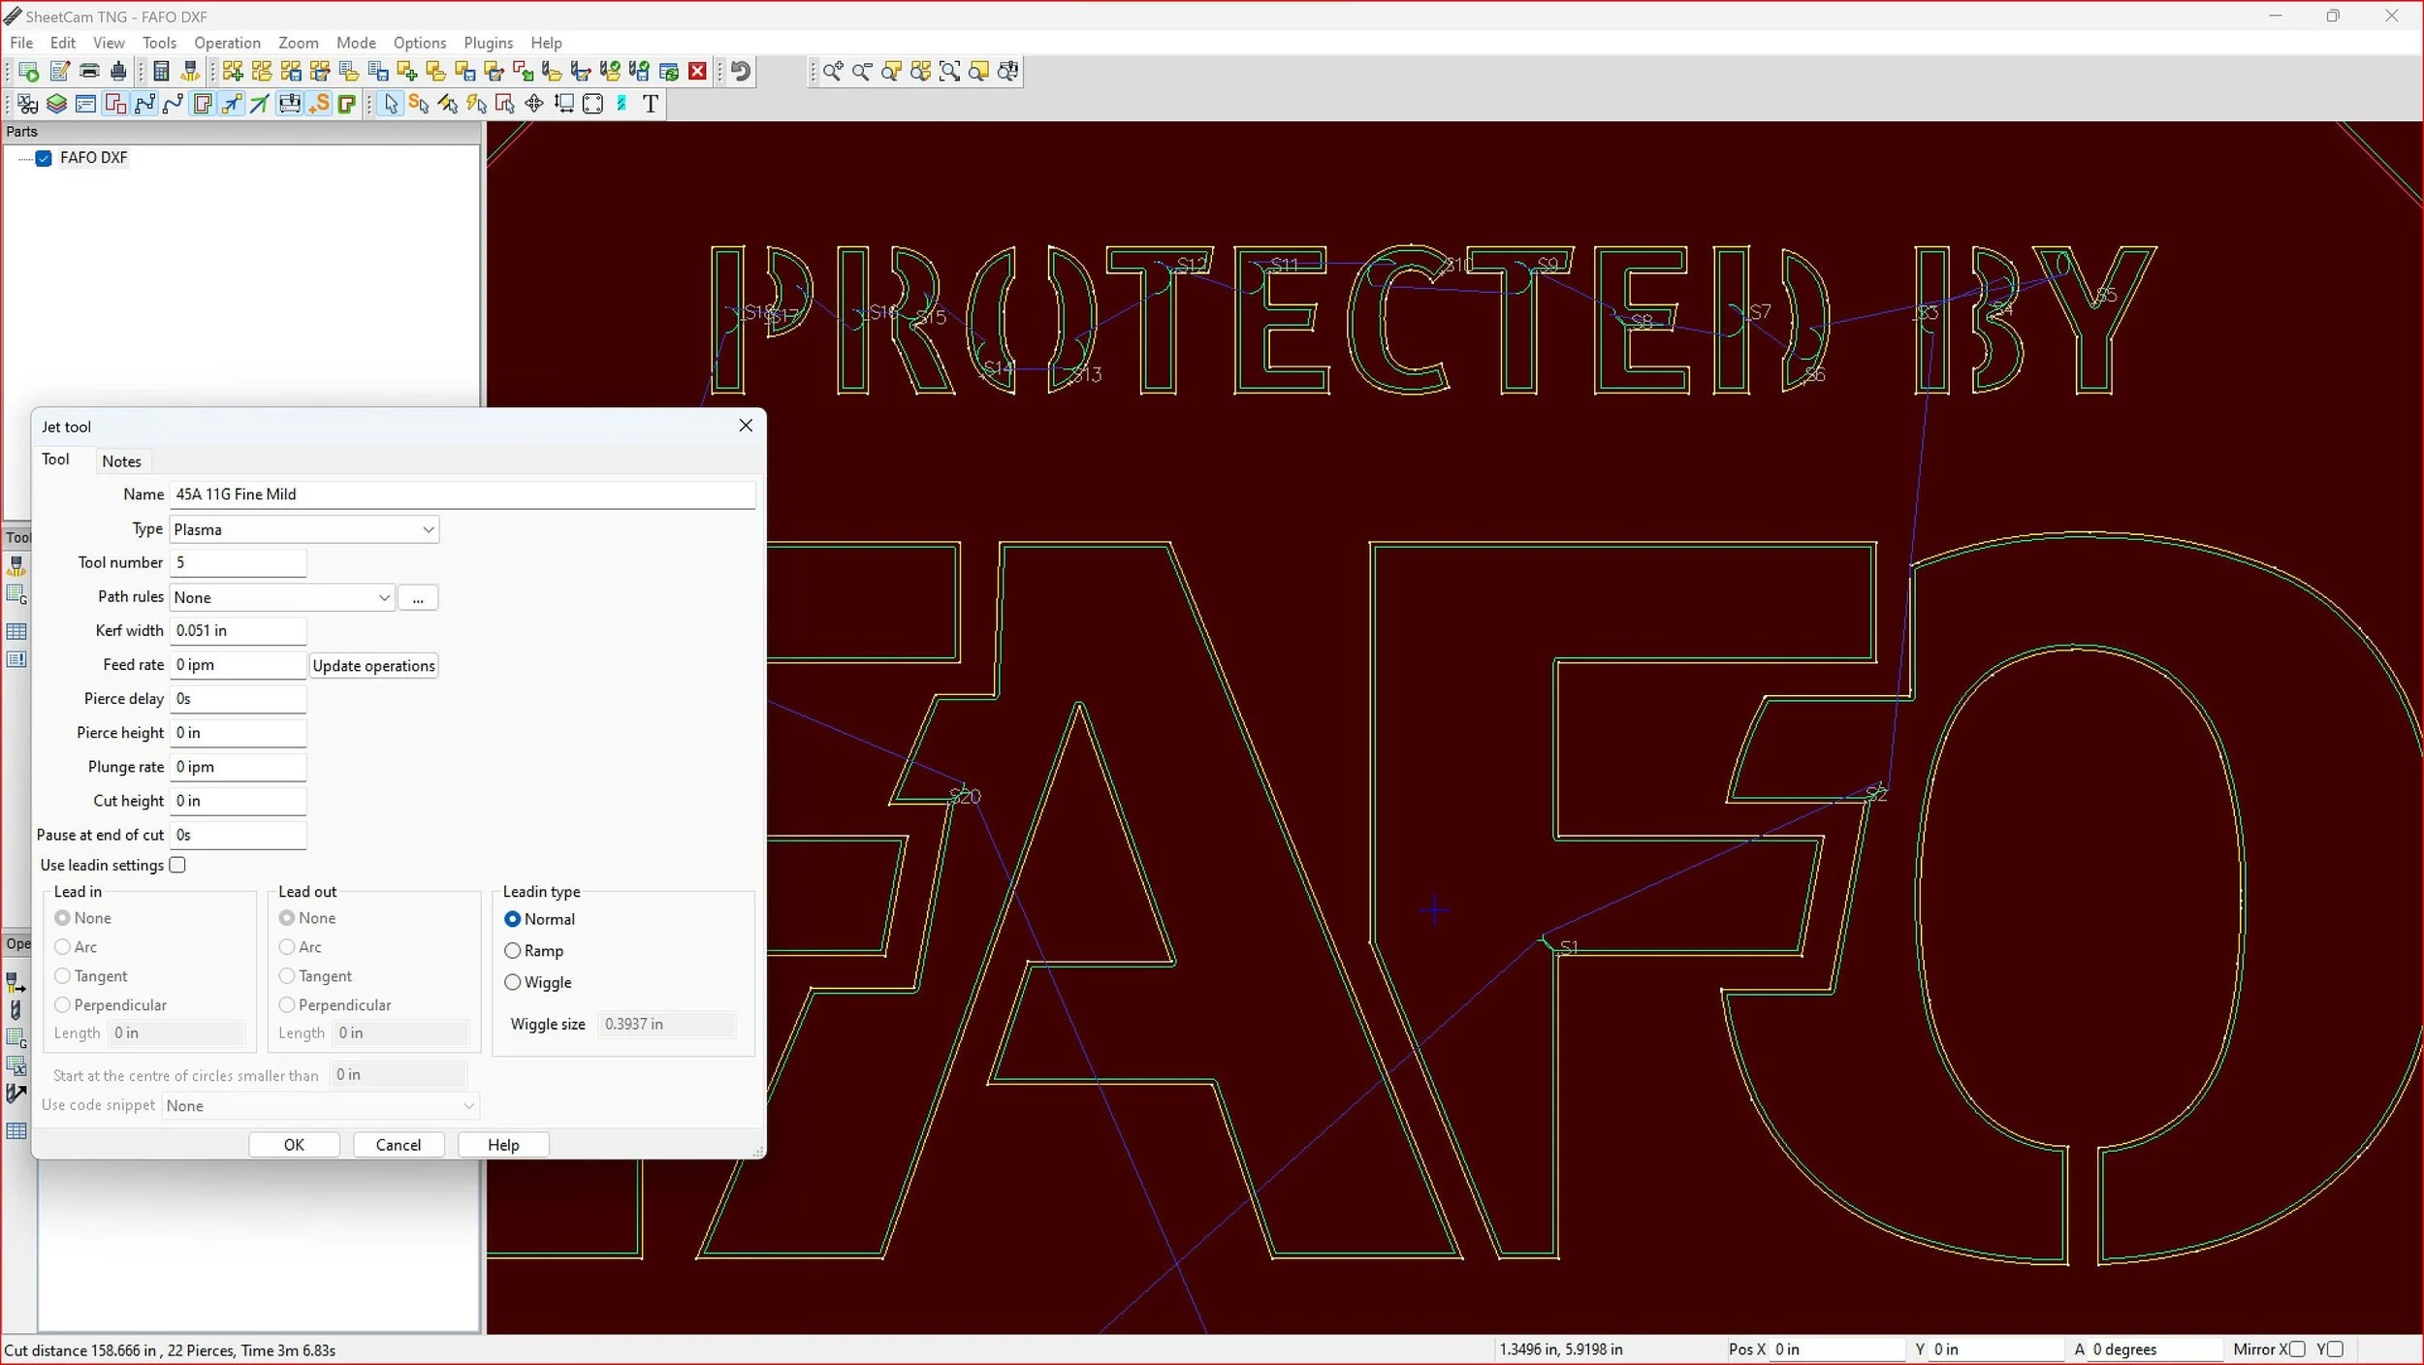The image size is (2424, 1365).
Task: Click the A degrees field in status bar
Action: [x=2154, y=1349]
